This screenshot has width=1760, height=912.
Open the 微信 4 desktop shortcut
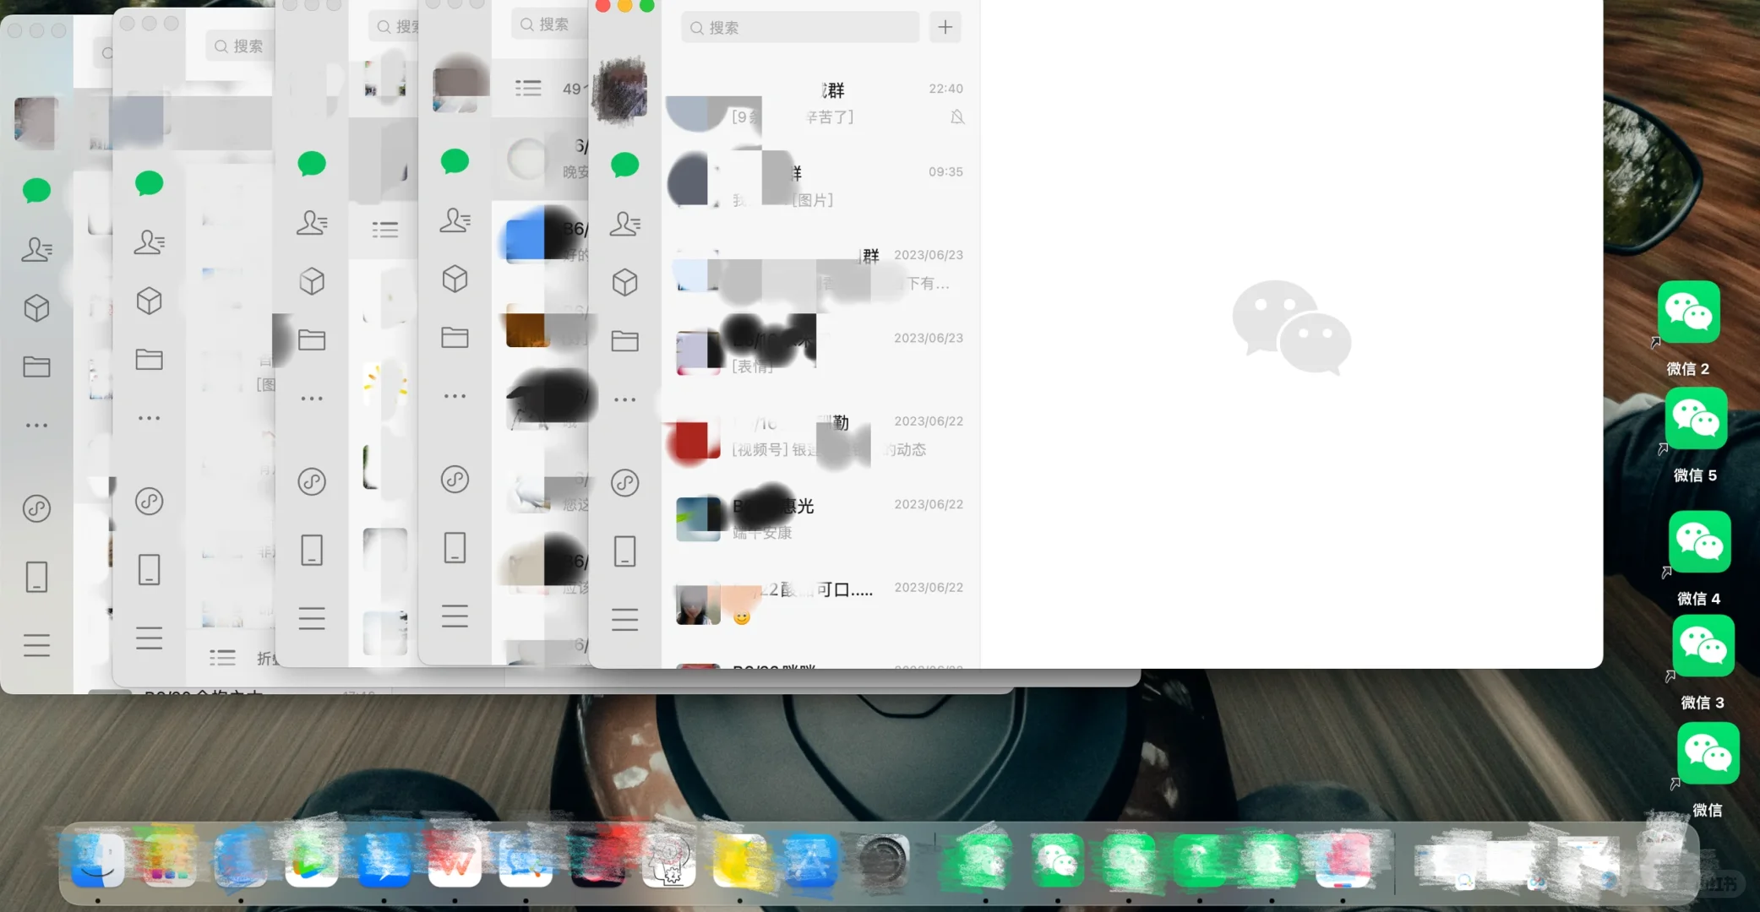click(1699, 542)
